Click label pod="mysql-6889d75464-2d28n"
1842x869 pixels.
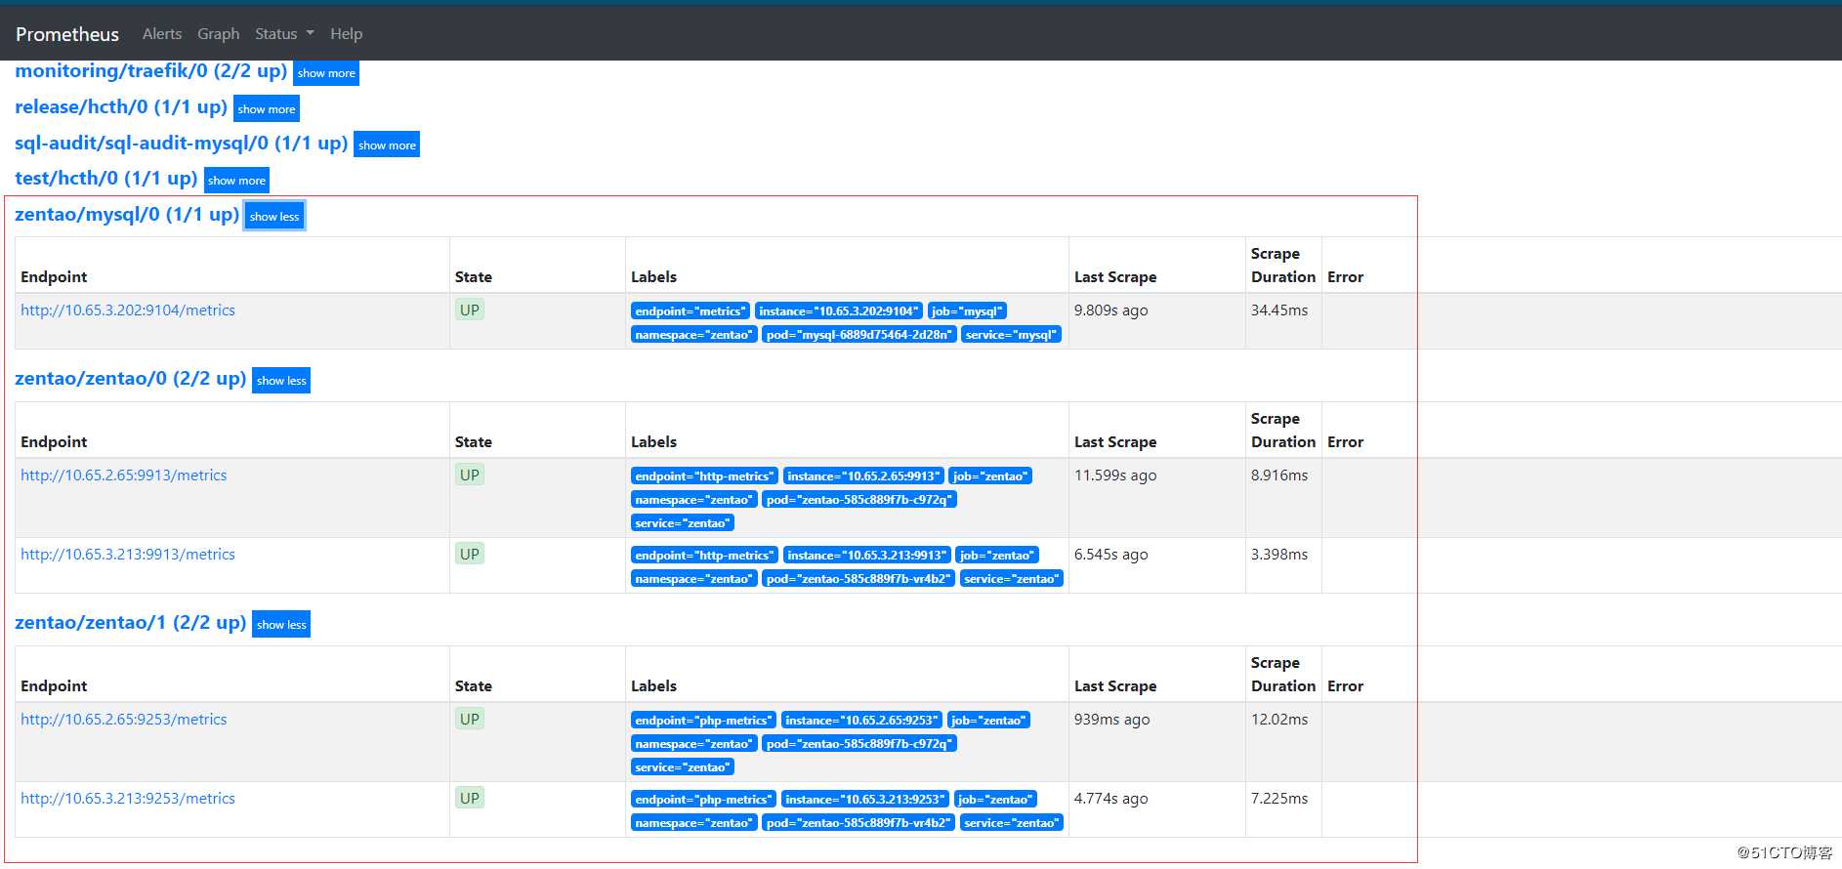coord(859,335)
